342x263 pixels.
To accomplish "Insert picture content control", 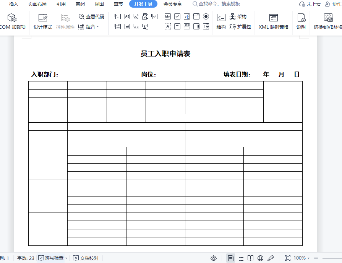I will pos(136,16).
